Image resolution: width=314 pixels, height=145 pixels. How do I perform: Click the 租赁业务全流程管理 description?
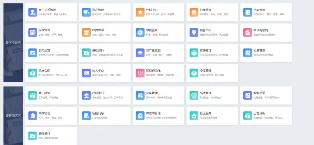tap(263, 55)
